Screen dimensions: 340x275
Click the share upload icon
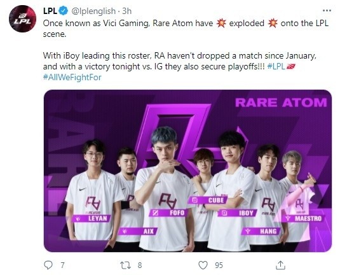280,265
